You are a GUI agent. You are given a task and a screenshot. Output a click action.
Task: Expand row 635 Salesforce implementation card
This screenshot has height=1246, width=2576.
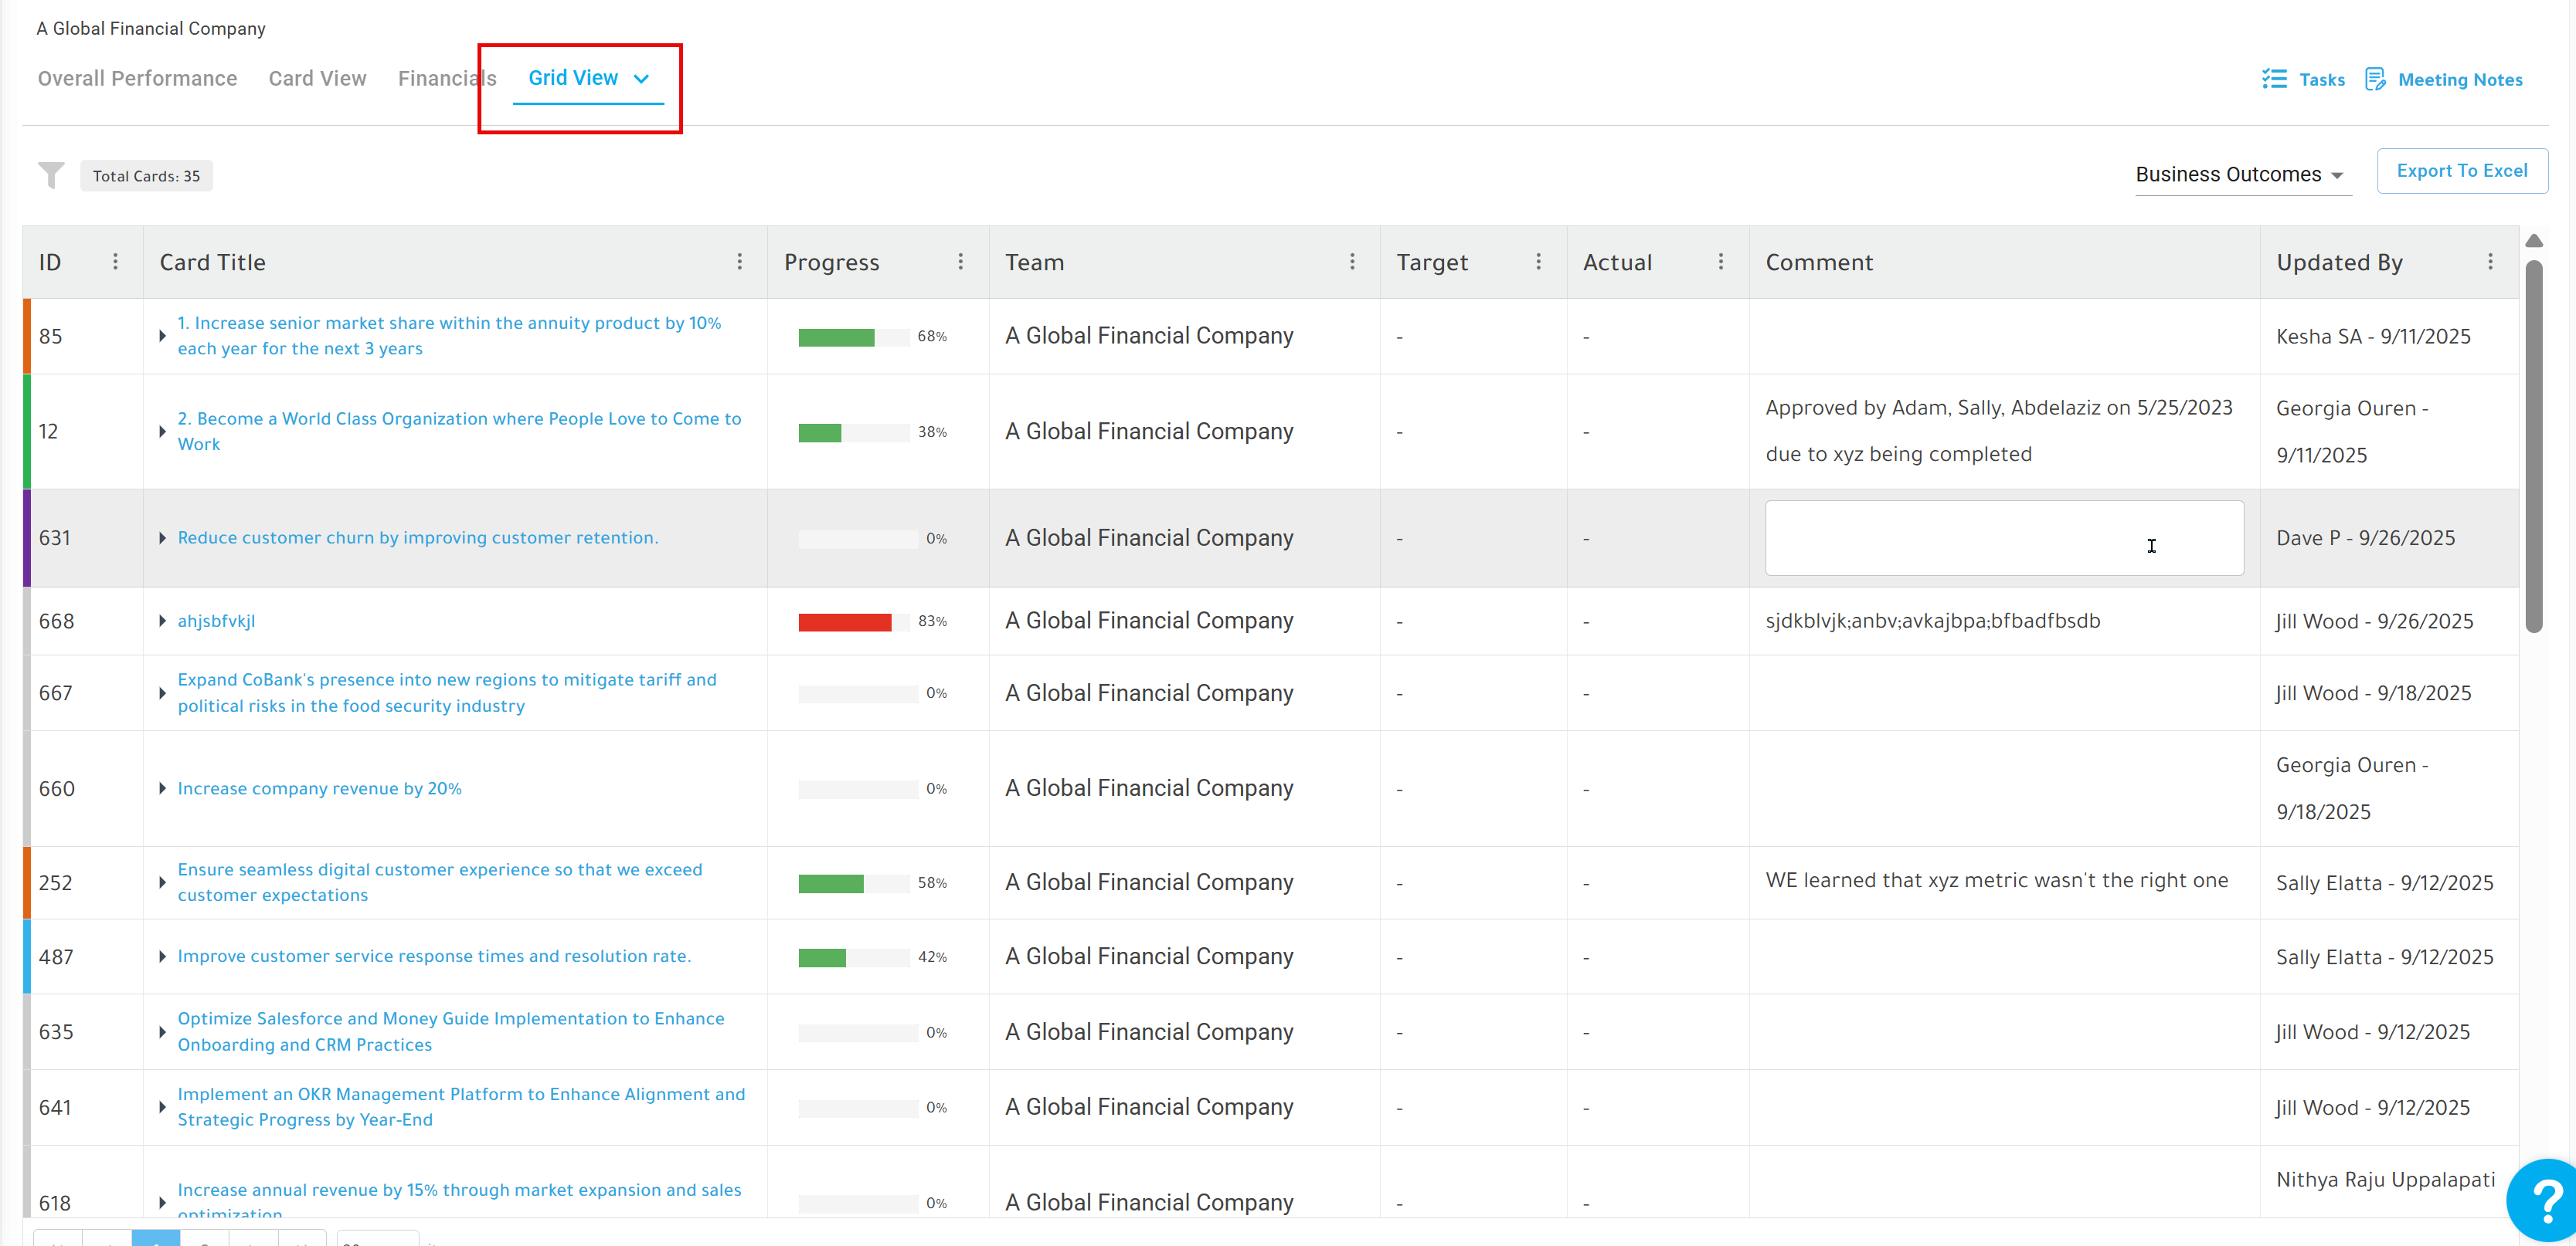[x=162, y=1031]
